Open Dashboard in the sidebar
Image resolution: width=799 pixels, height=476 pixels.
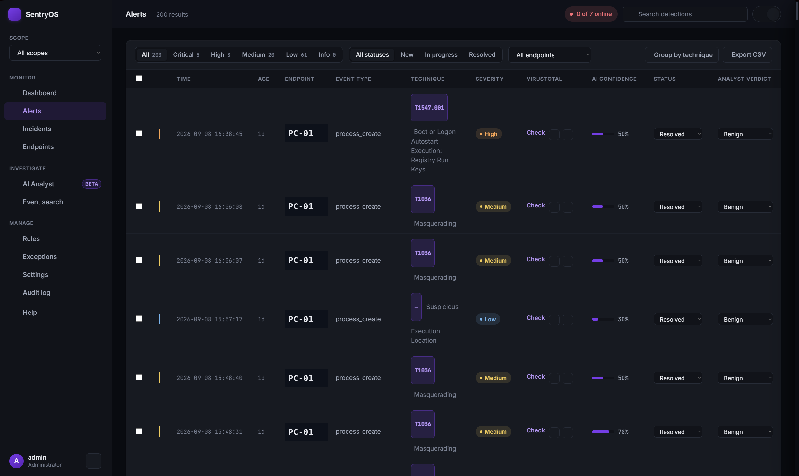coord(55,93)
